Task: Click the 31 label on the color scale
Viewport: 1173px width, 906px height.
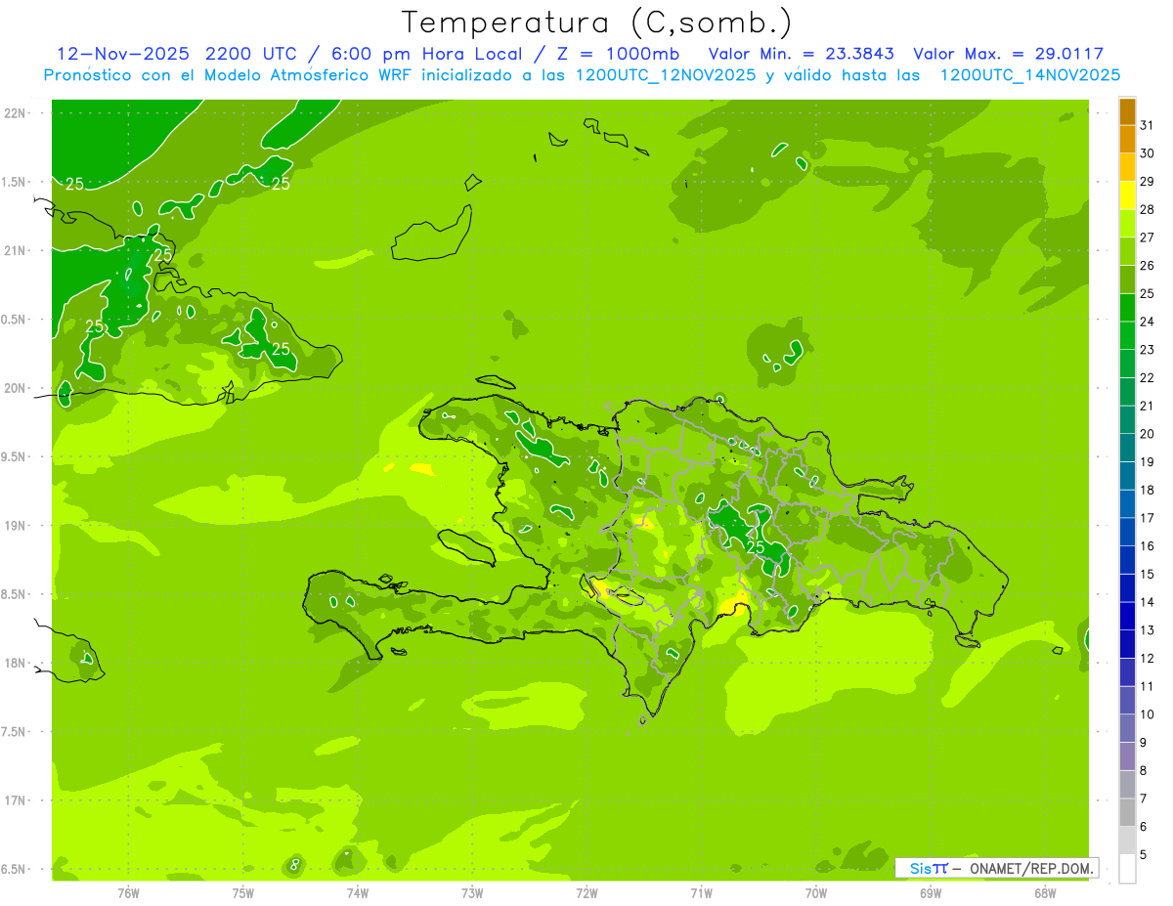Action: [x=1147, y=125]
